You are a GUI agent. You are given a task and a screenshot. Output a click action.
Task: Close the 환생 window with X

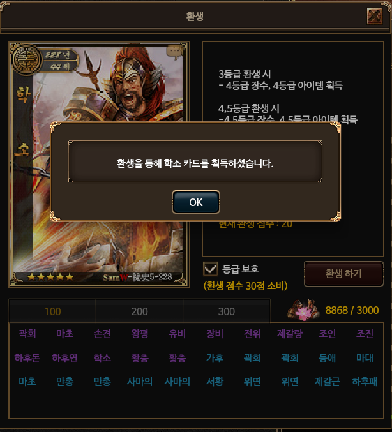pyautogui.click(x=374, y=16)
